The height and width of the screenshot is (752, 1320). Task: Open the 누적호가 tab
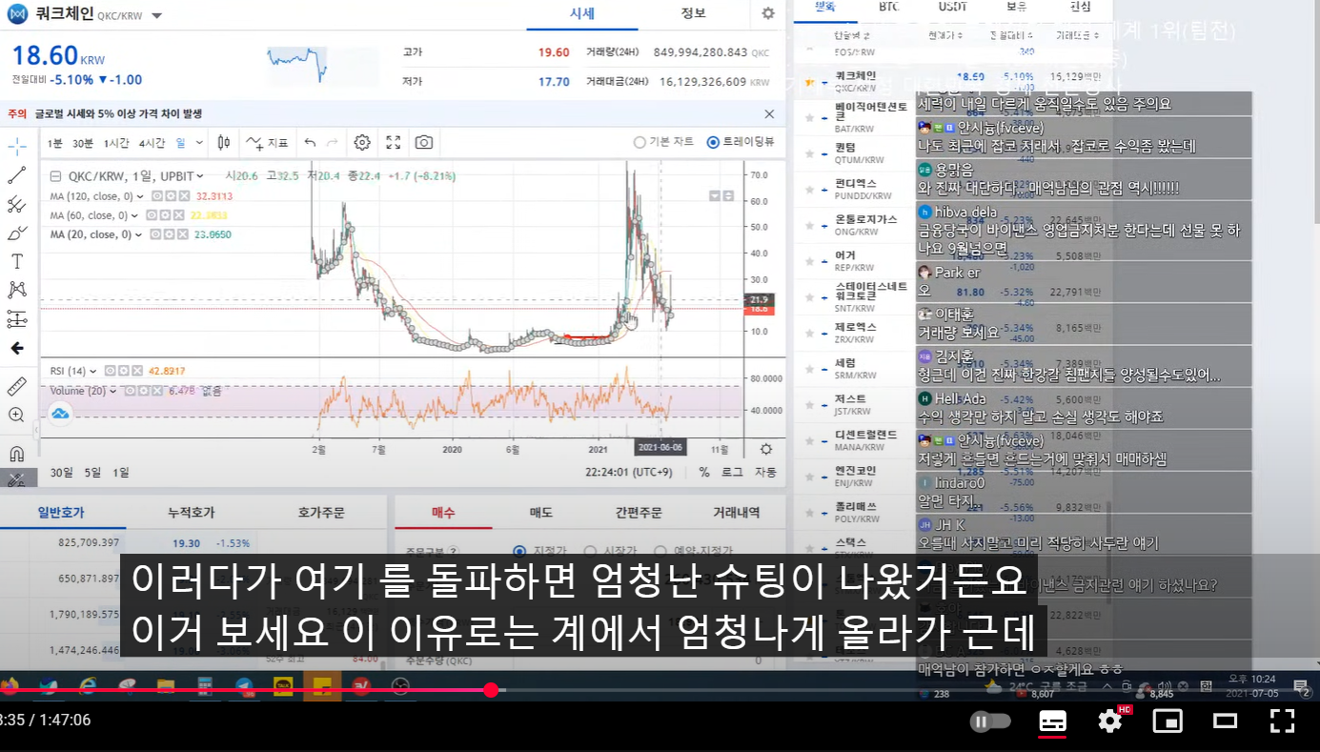pos(191,512)
